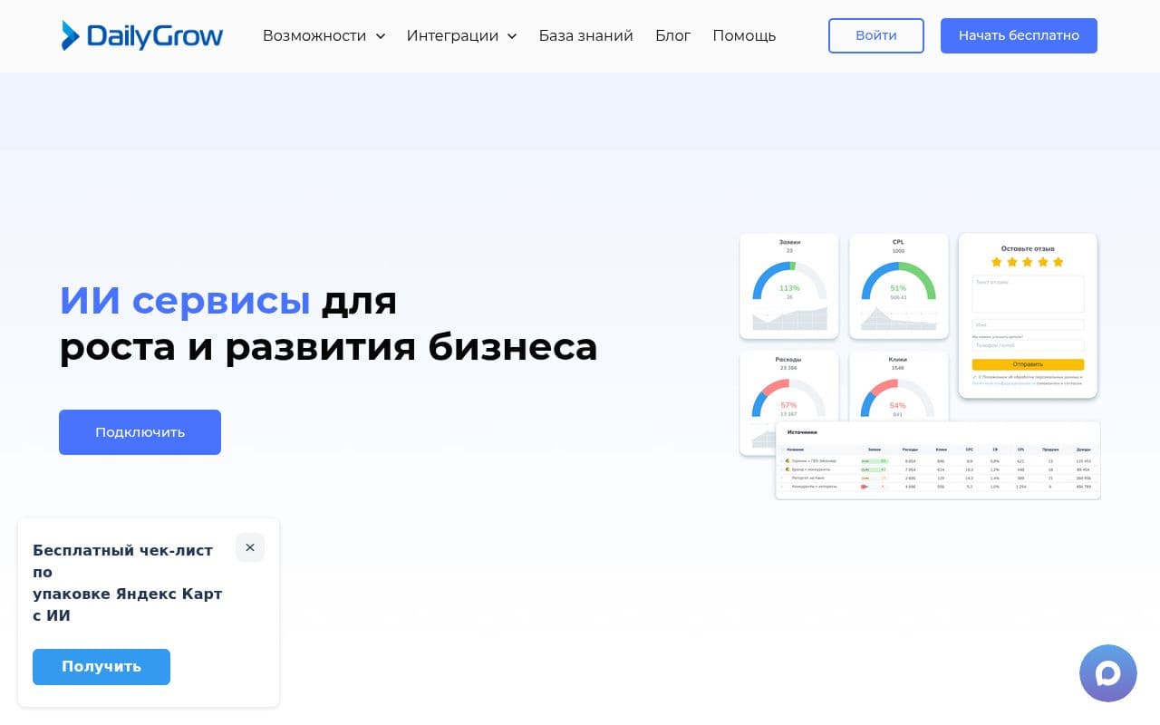Check the personal data consent checkbox
1160x725 pixels.
[x=974, y=377]
